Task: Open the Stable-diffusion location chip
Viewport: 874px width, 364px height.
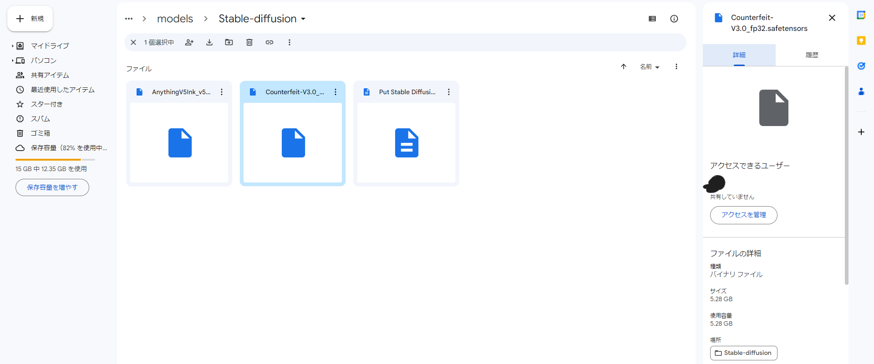Action: pyautogui.click(x=744, y=353)
